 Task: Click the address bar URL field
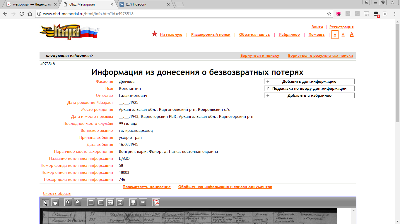(x=184, y=14)
